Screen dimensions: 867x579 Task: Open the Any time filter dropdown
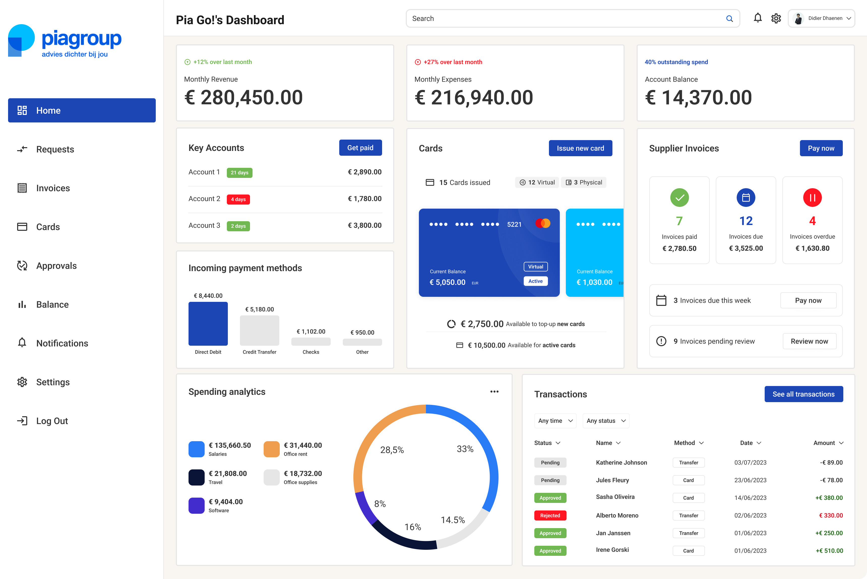pos(555,421)
